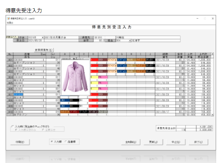Close the order entry window
This screenshot has width=221, height=163.
click(212, 18)
